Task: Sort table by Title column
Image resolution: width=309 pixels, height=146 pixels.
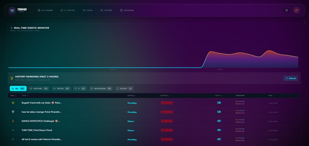Action: click(25, 96)
